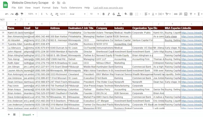203x117 pixels.
Task: Open the text color picker
Action: (119, 14)
